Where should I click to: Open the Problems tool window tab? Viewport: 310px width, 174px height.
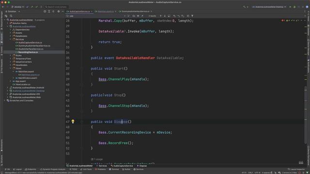tap(100, 169)
